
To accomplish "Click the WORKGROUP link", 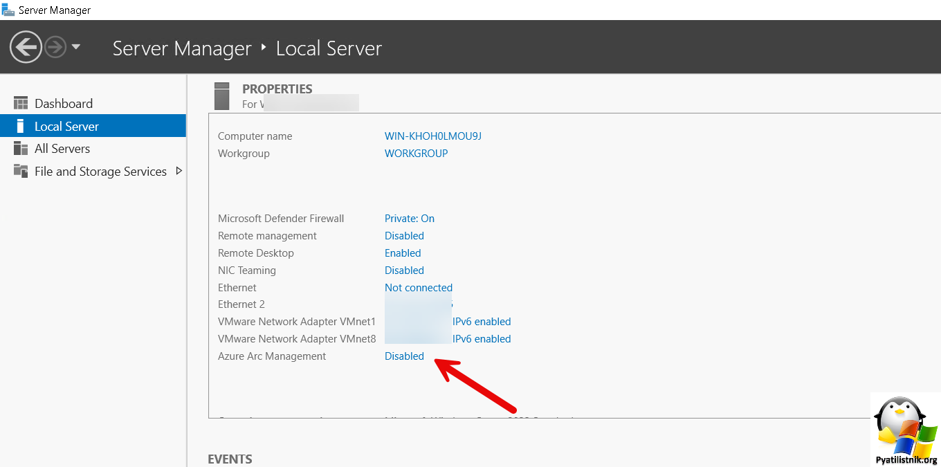I will 416,154.
